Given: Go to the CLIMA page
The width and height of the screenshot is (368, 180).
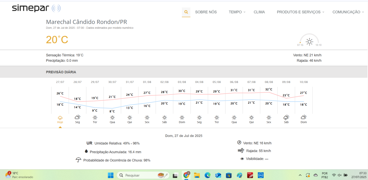Looking at the screenshot, I should pos(259,12).
